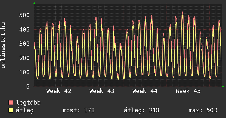
Task: Click the 'max: 503' statistic
Action: coord(203,110)
